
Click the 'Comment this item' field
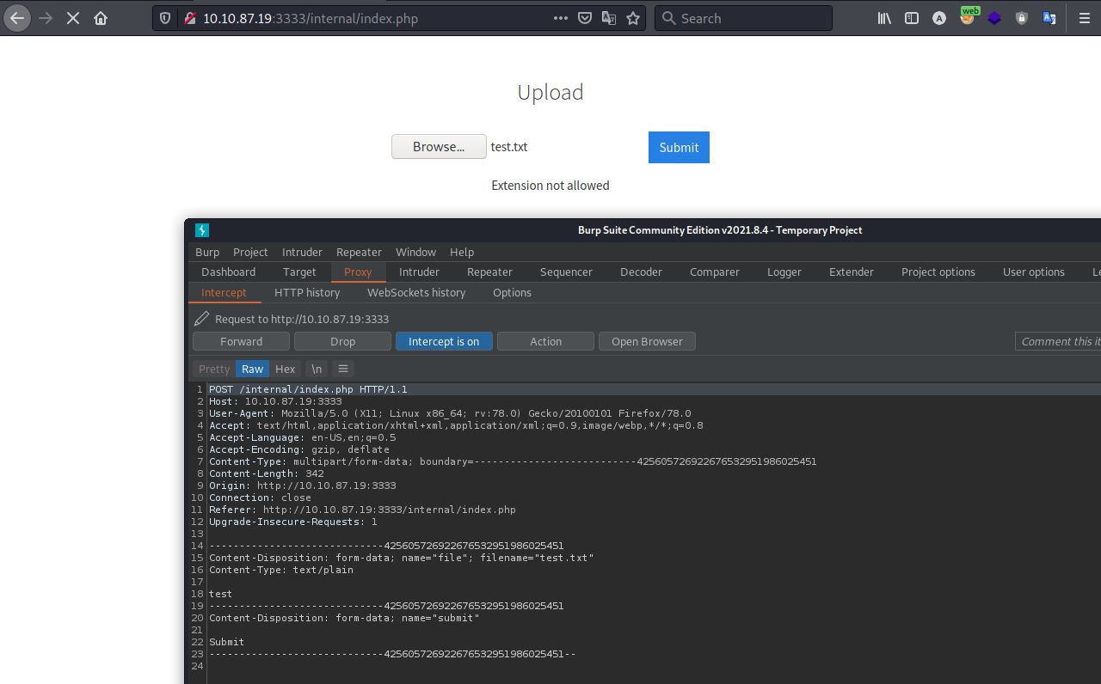1058,341
